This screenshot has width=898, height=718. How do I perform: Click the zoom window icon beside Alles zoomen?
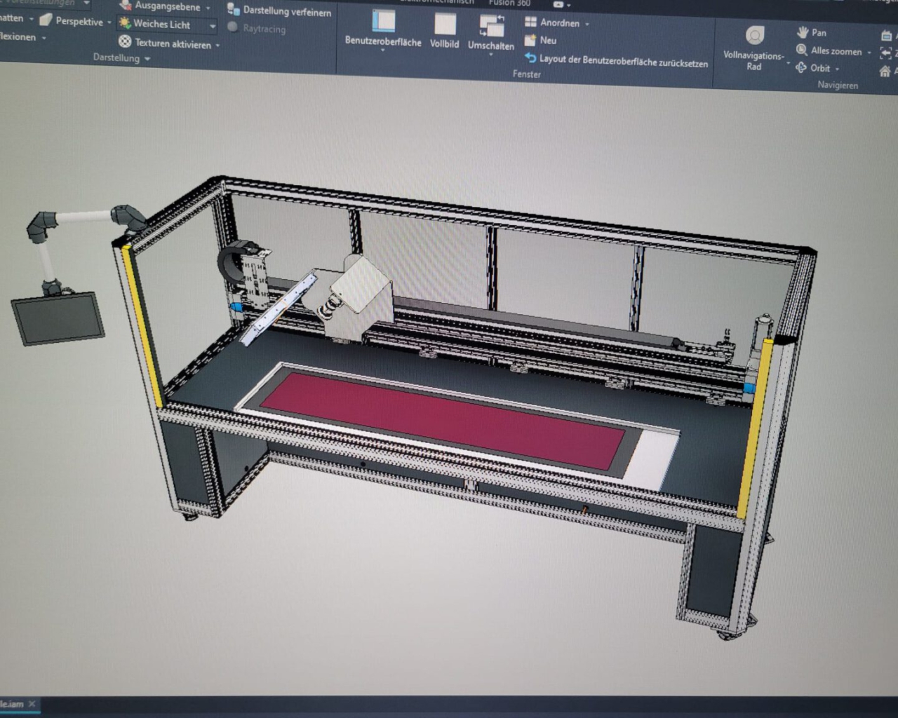pyautogui.click(x=886, y=53)
